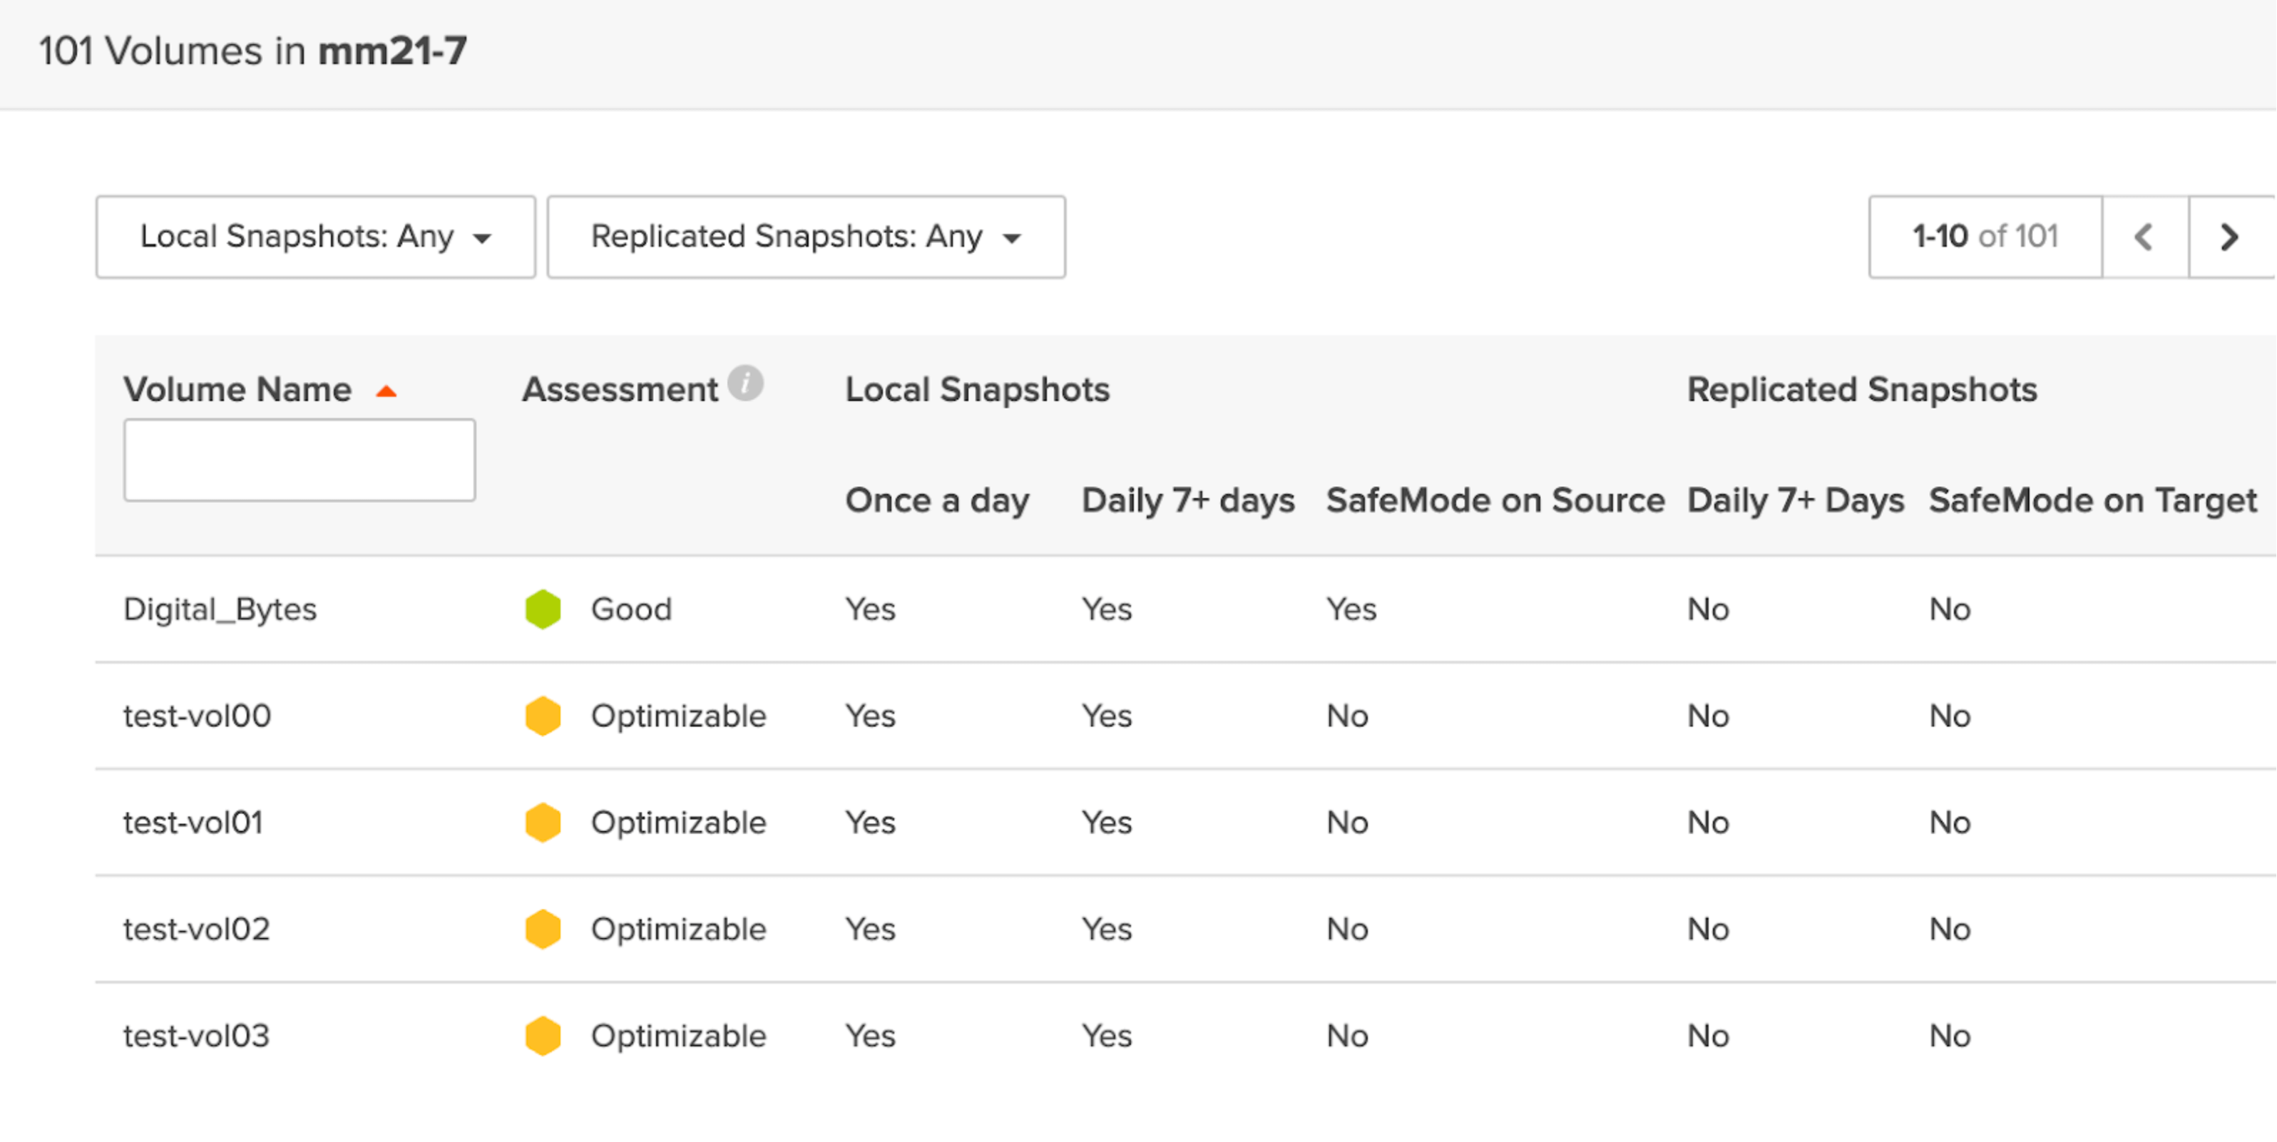
Task: Click the Optimizable label for test-vol00
Action: 678,716
